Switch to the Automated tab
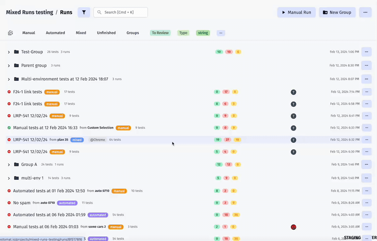 [55, 33]
